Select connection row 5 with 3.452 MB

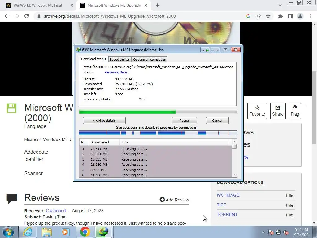pyautogui.click(x=155, y=170)
